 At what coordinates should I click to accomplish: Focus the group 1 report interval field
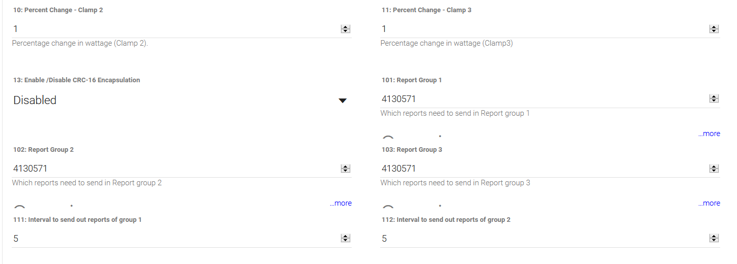(173, 239)
